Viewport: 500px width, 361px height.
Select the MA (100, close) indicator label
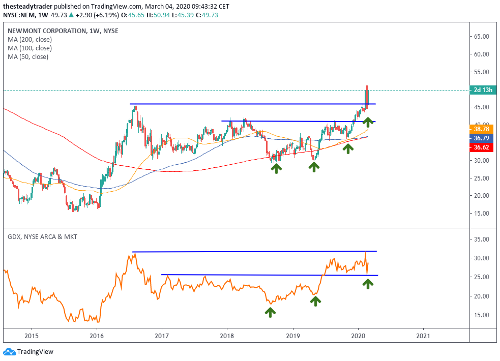pos(30,48)
